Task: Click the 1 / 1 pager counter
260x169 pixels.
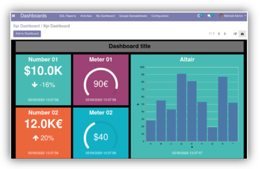Action: [211, 34]
